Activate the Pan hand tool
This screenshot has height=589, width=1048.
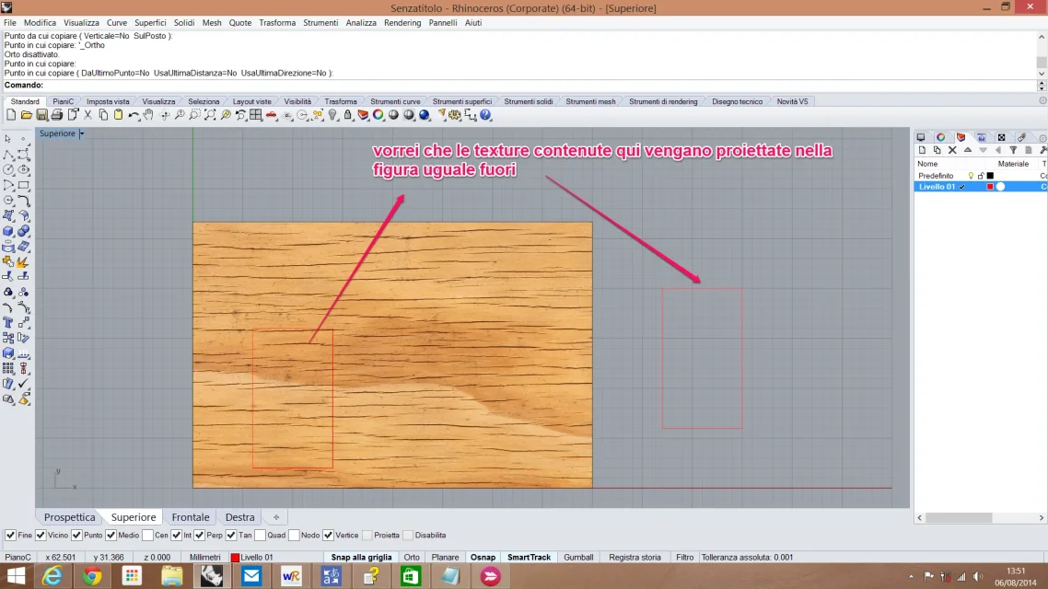[x=148, y=115]
